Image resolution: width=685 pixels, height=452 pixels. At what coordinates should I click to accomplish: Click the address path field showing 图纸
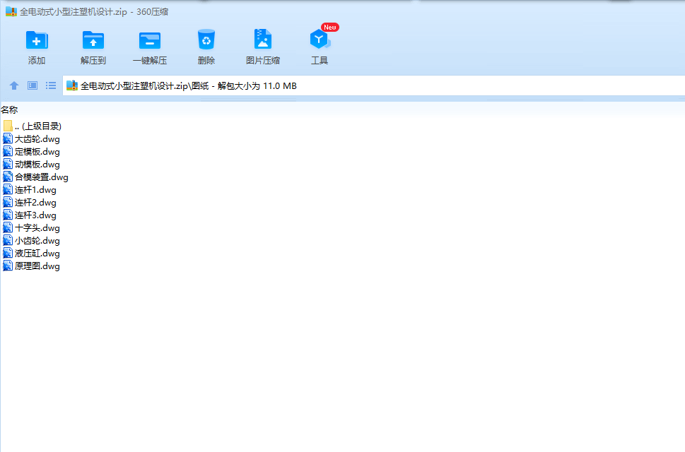(375, 85)
